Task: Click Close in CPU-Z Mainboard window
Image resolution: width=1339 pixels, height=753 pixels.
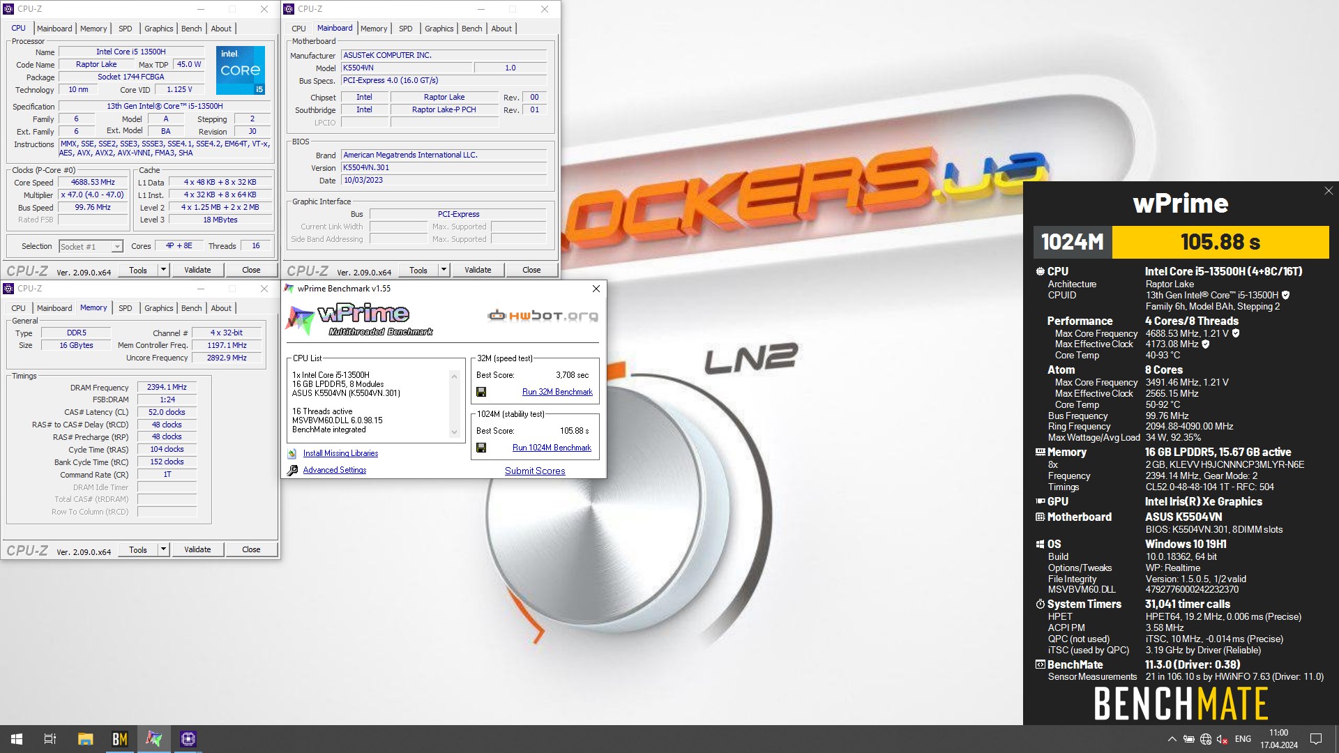Action: (x=531, y=270)
